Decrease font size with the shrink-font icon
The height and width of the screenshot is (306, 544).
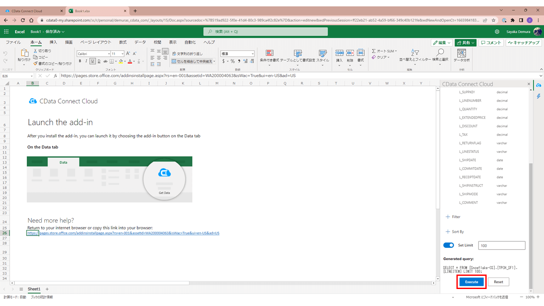tap(135, 54)
